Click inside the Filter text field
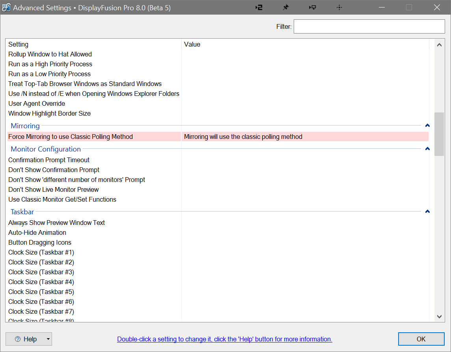The image size is (451, 352). [x=369, y=26]
